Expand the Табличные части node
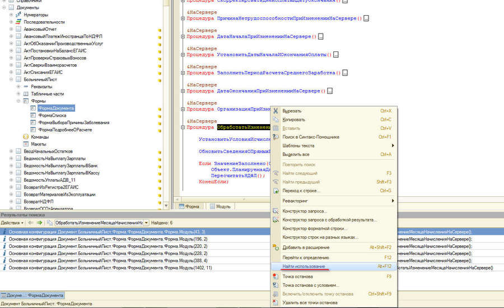504x308 pixels. click(18, 94)
